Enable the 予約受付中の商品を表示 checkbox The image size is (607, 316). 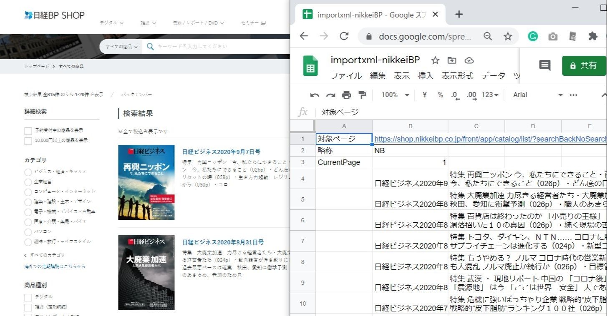tap(28, 130)
